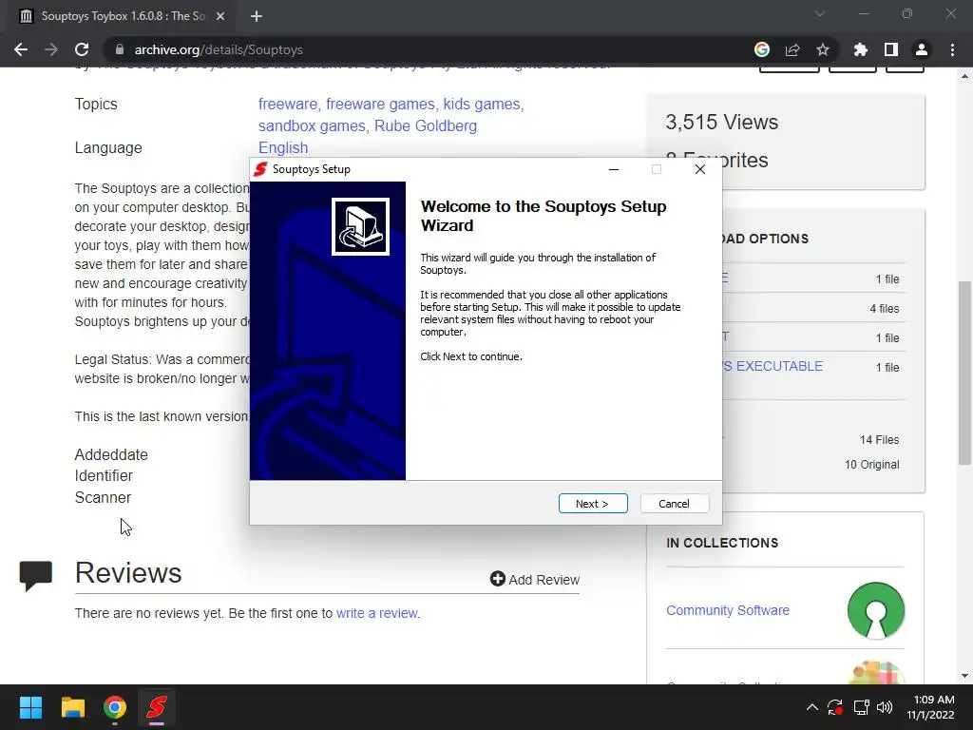Open the freeware games topic link

coord(380,104)
